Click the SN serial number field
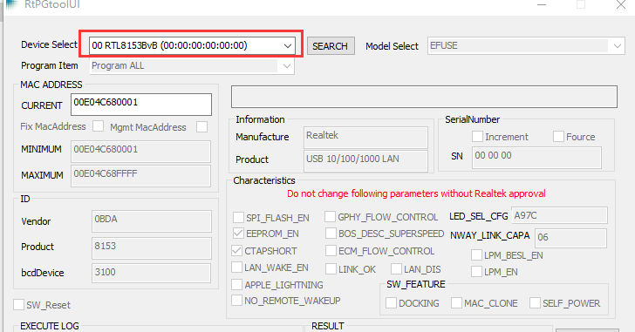 click(x=536, y=158)
